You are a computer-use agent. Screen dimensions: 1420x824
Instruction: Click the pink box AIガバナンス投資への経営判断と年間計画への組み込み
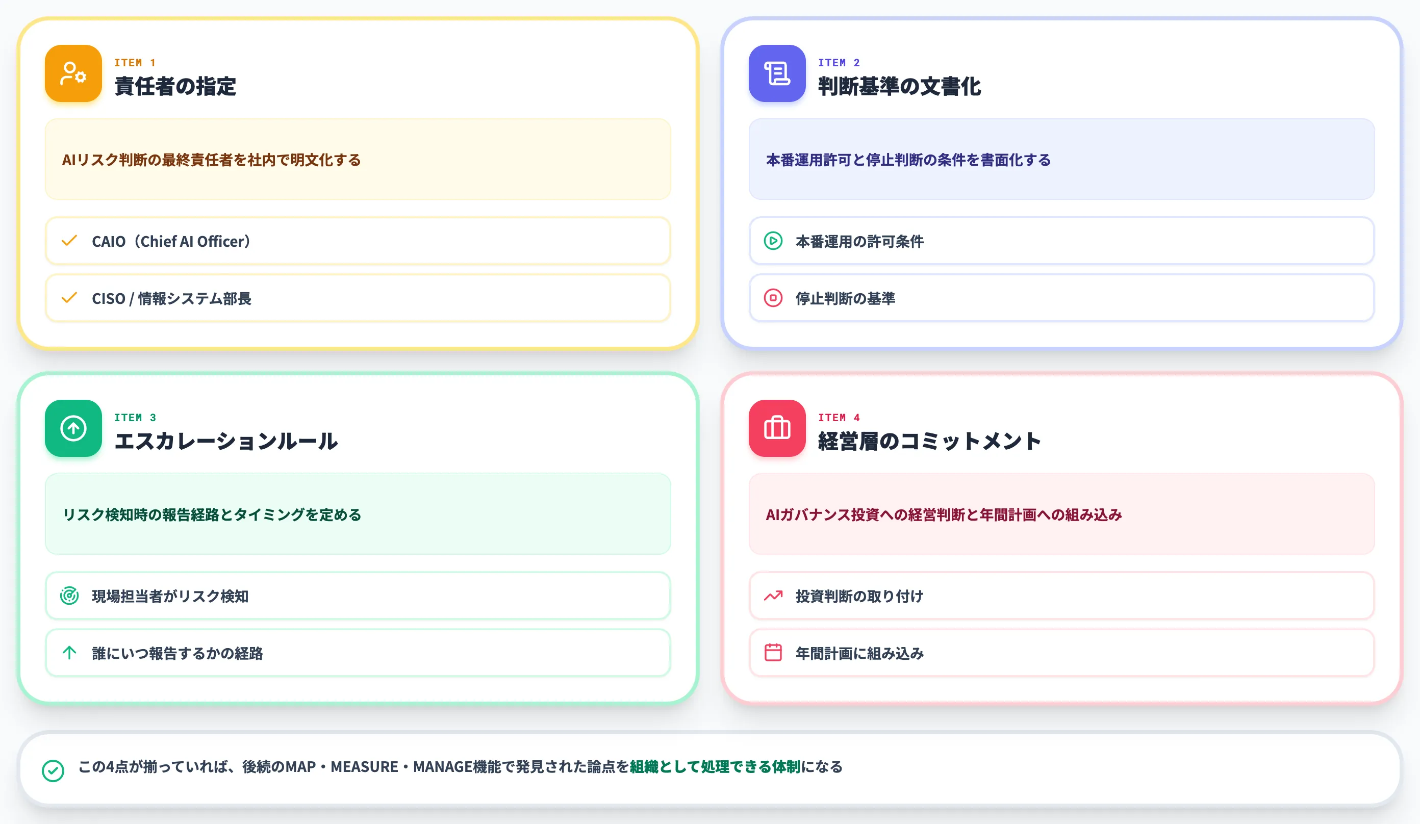click(x=1061, y=514)
